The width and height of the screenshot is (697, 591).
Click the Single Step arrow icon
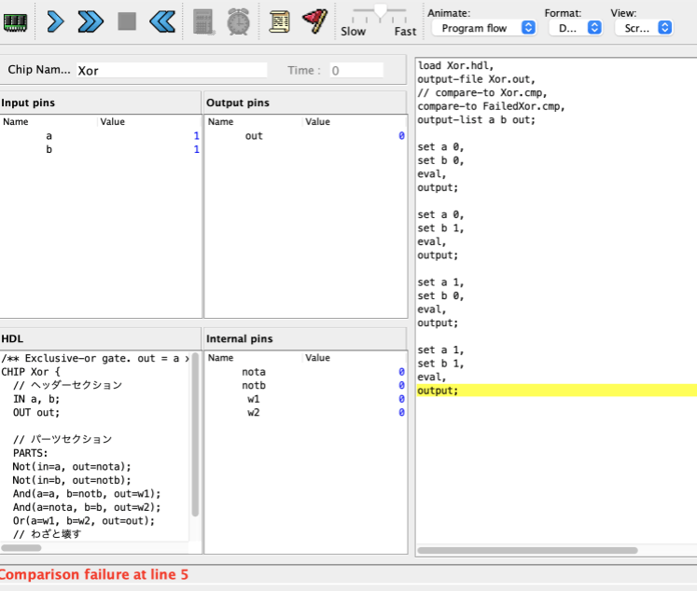pos(55,21)
